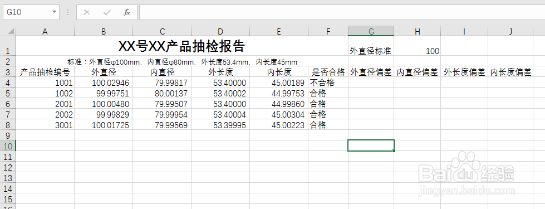Select row 3 header
This screenshot has height=209, width=545.
coord(8,72)
